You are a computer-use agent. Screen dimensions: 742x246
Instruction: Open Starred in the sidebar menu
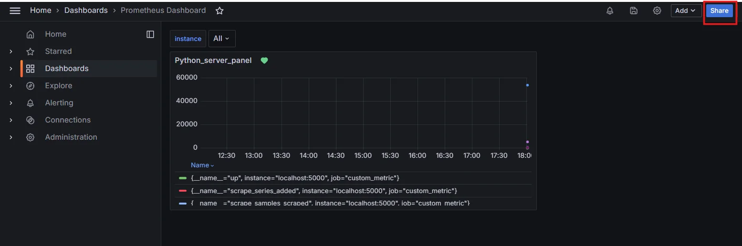(x=58, y=51)
